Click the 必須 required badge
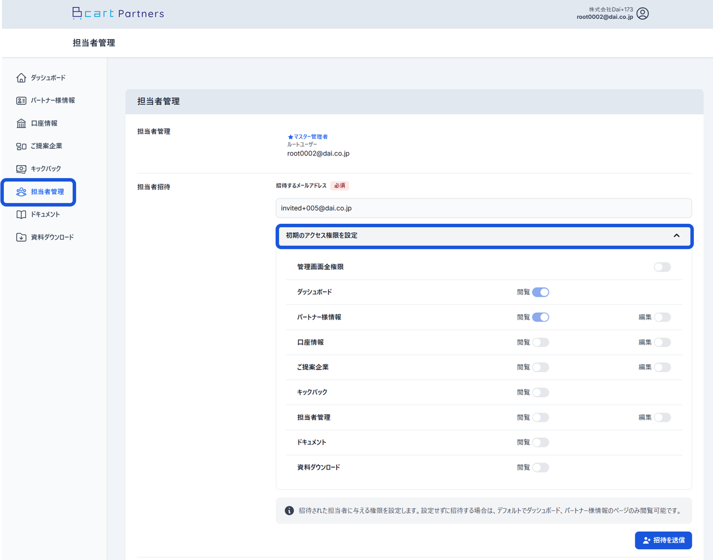713x560 pixels. pyautogui.click(x=339, y=186)
